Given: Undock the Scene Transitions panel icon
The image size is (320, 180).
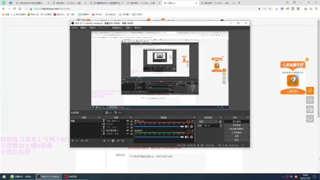Looking at the screenshot, I should tap(221, 118).
